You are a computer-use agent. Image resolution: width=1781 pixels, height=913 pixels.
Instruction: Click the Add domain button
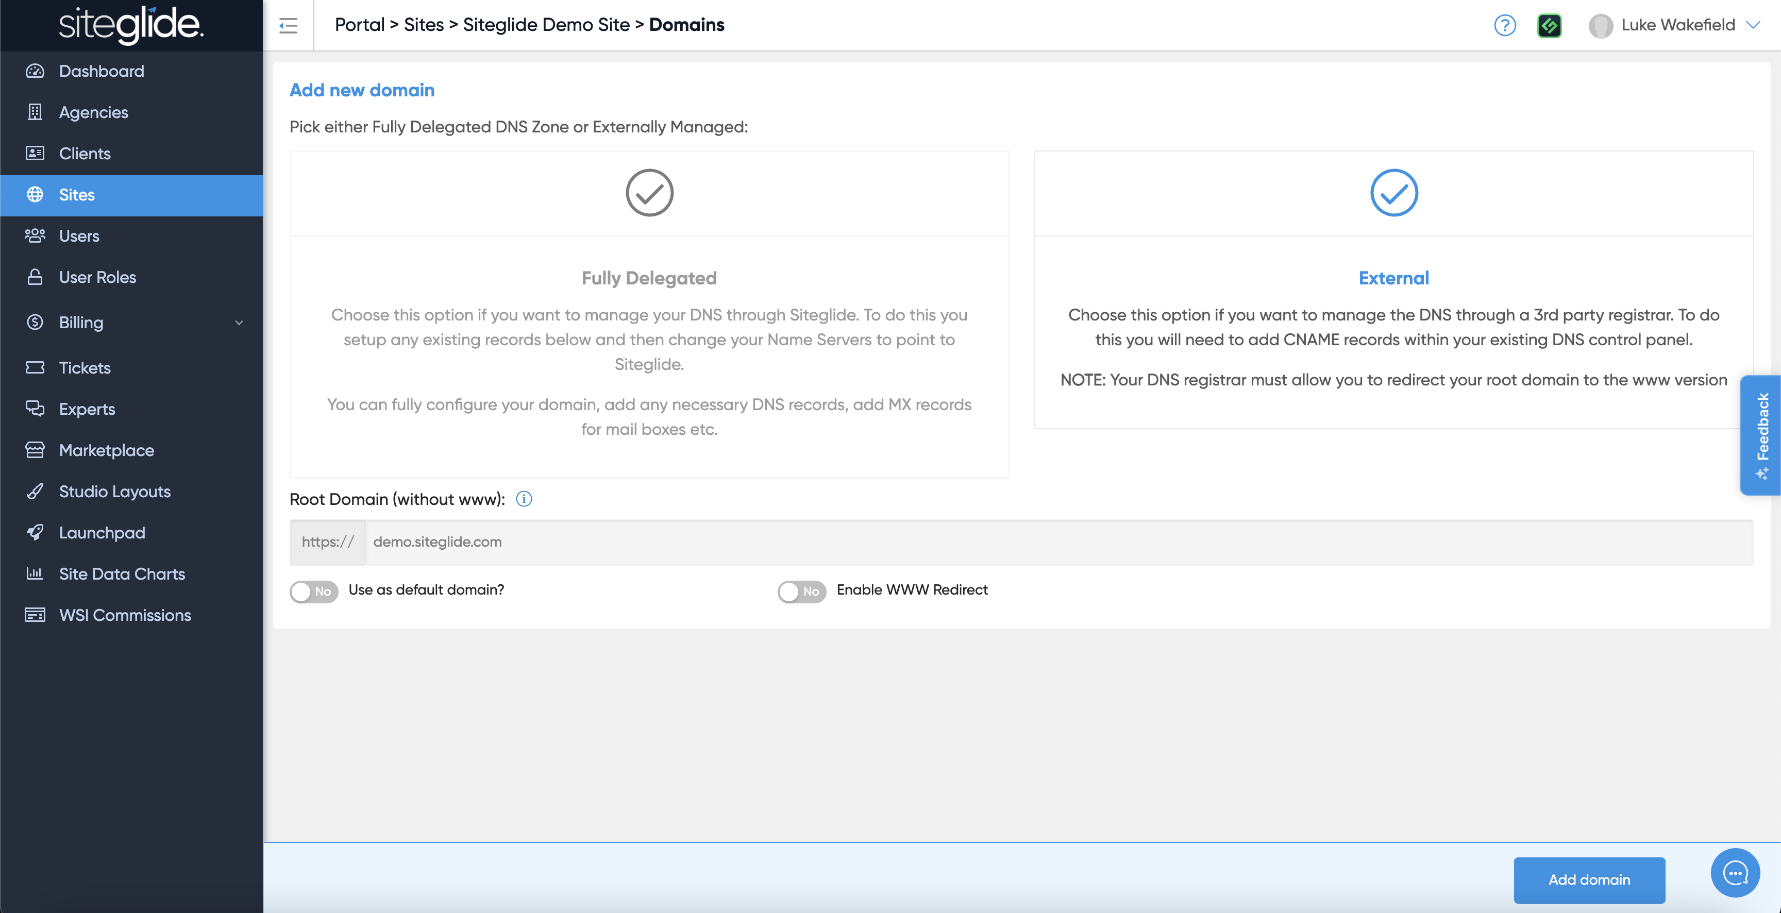coord(1589,879)
